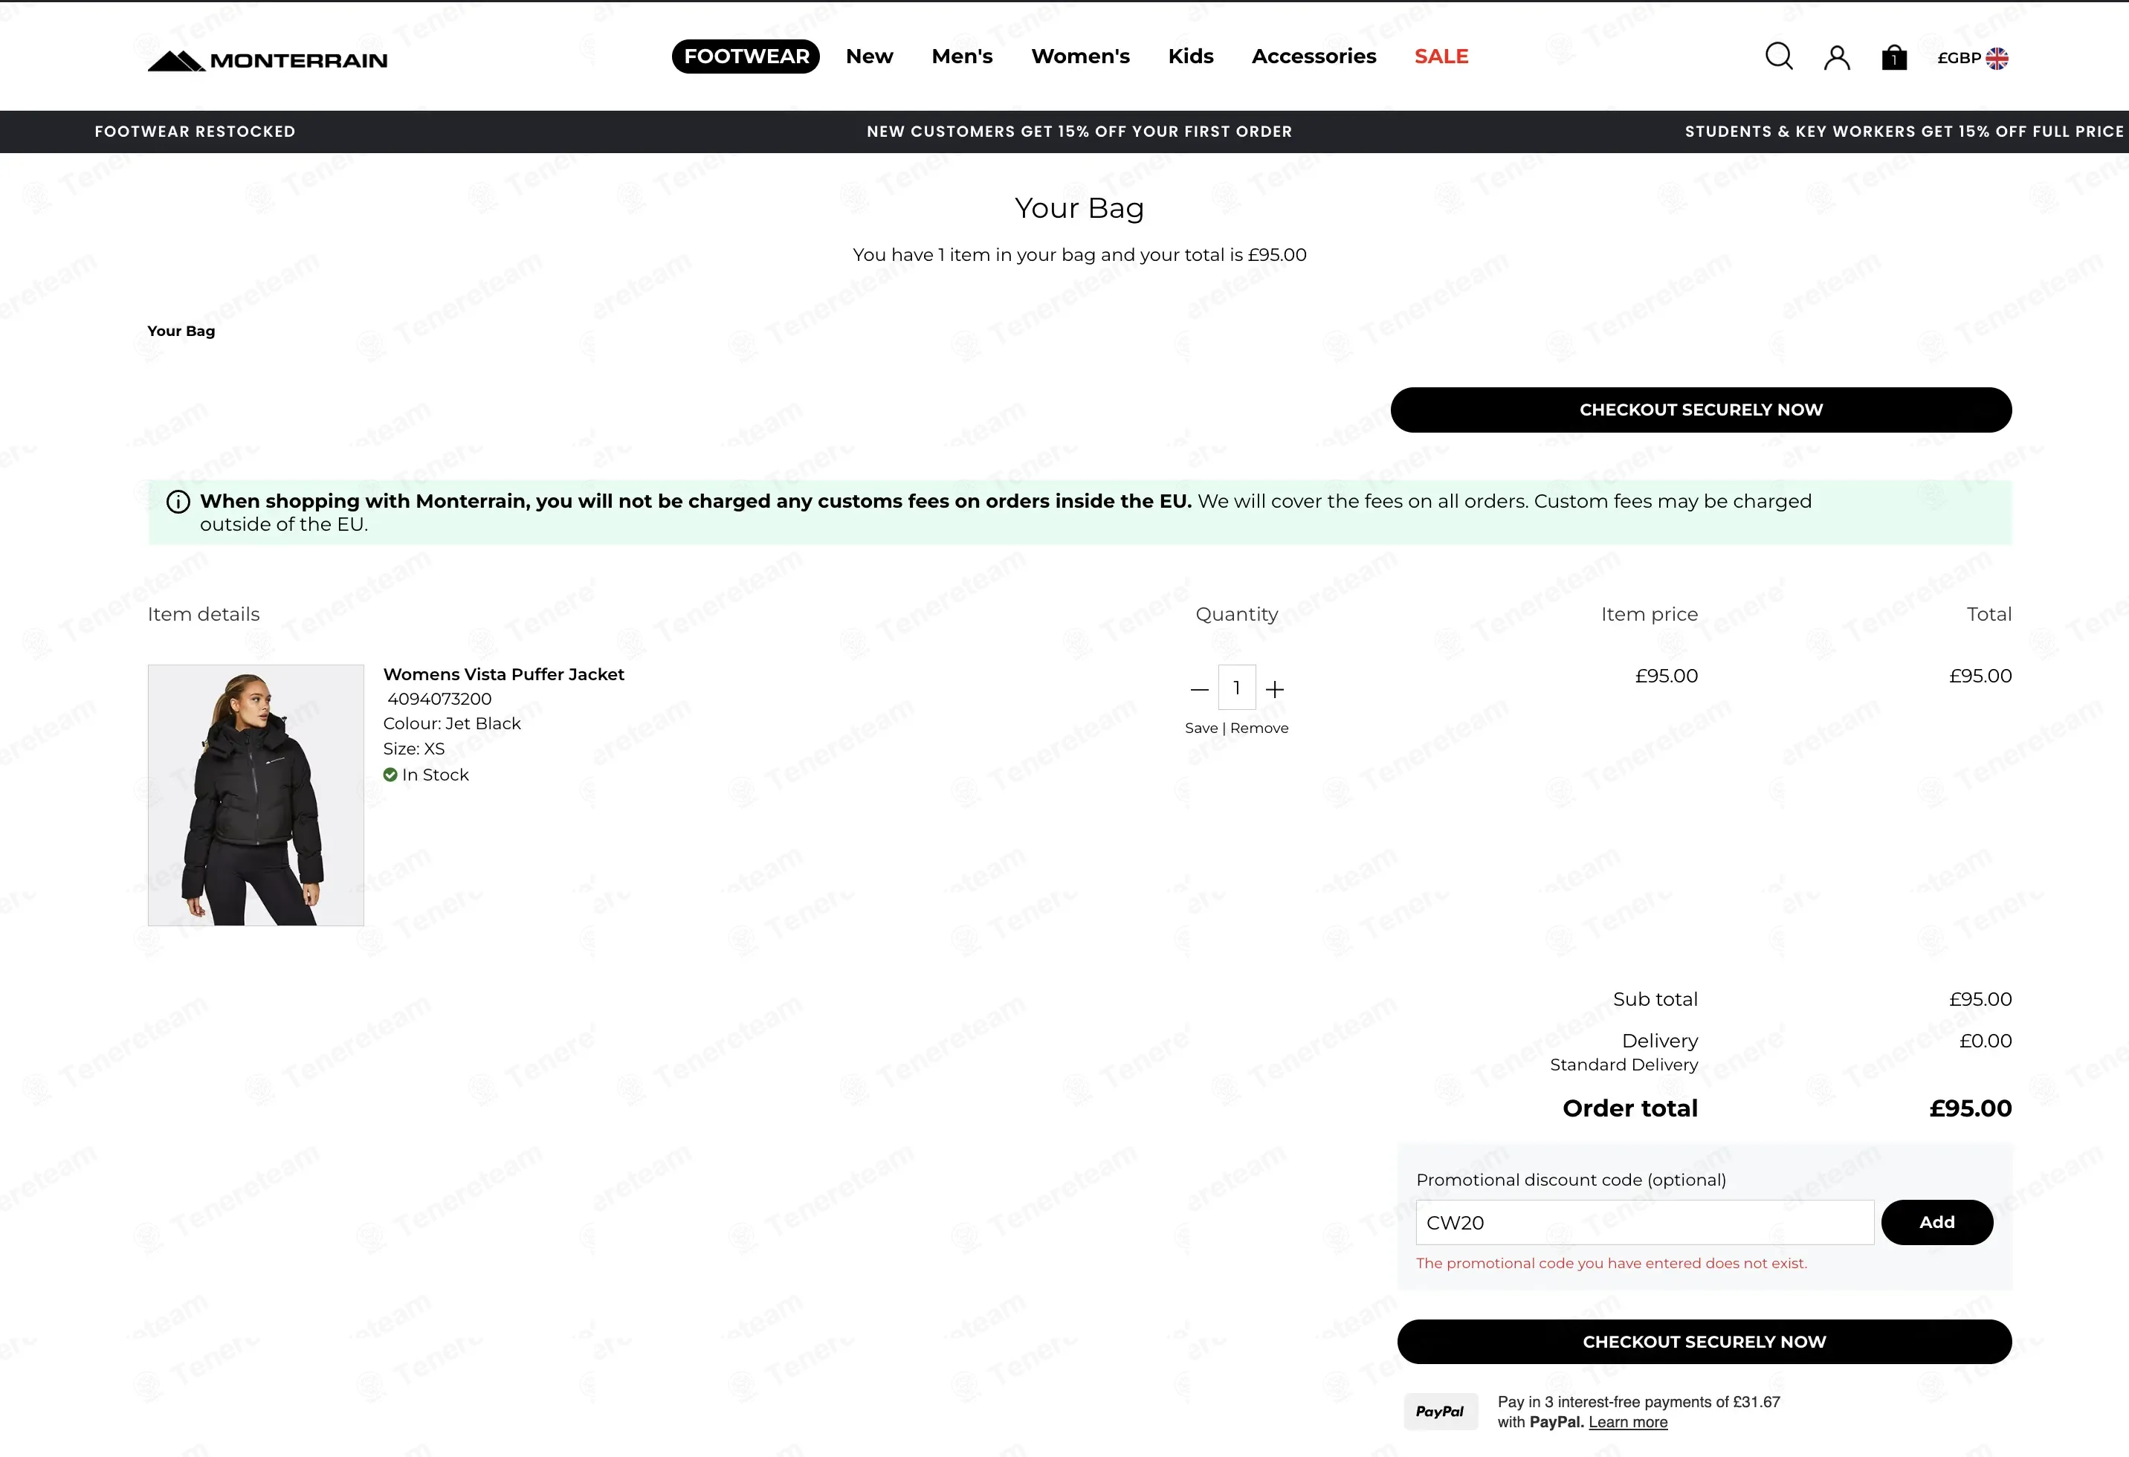The image size is (2129, 1457).
Task: Click the top Checkout Securely Now button
Action: pyautogui.click(x=1701, y=410)
